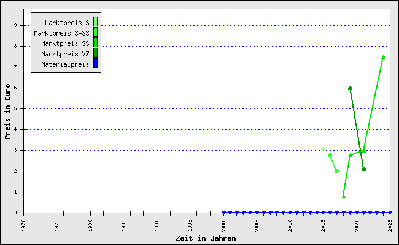Click the y-axis label 9
This screenshot has height=245, width=399.
pyautogui.click(x=16, y=25)
